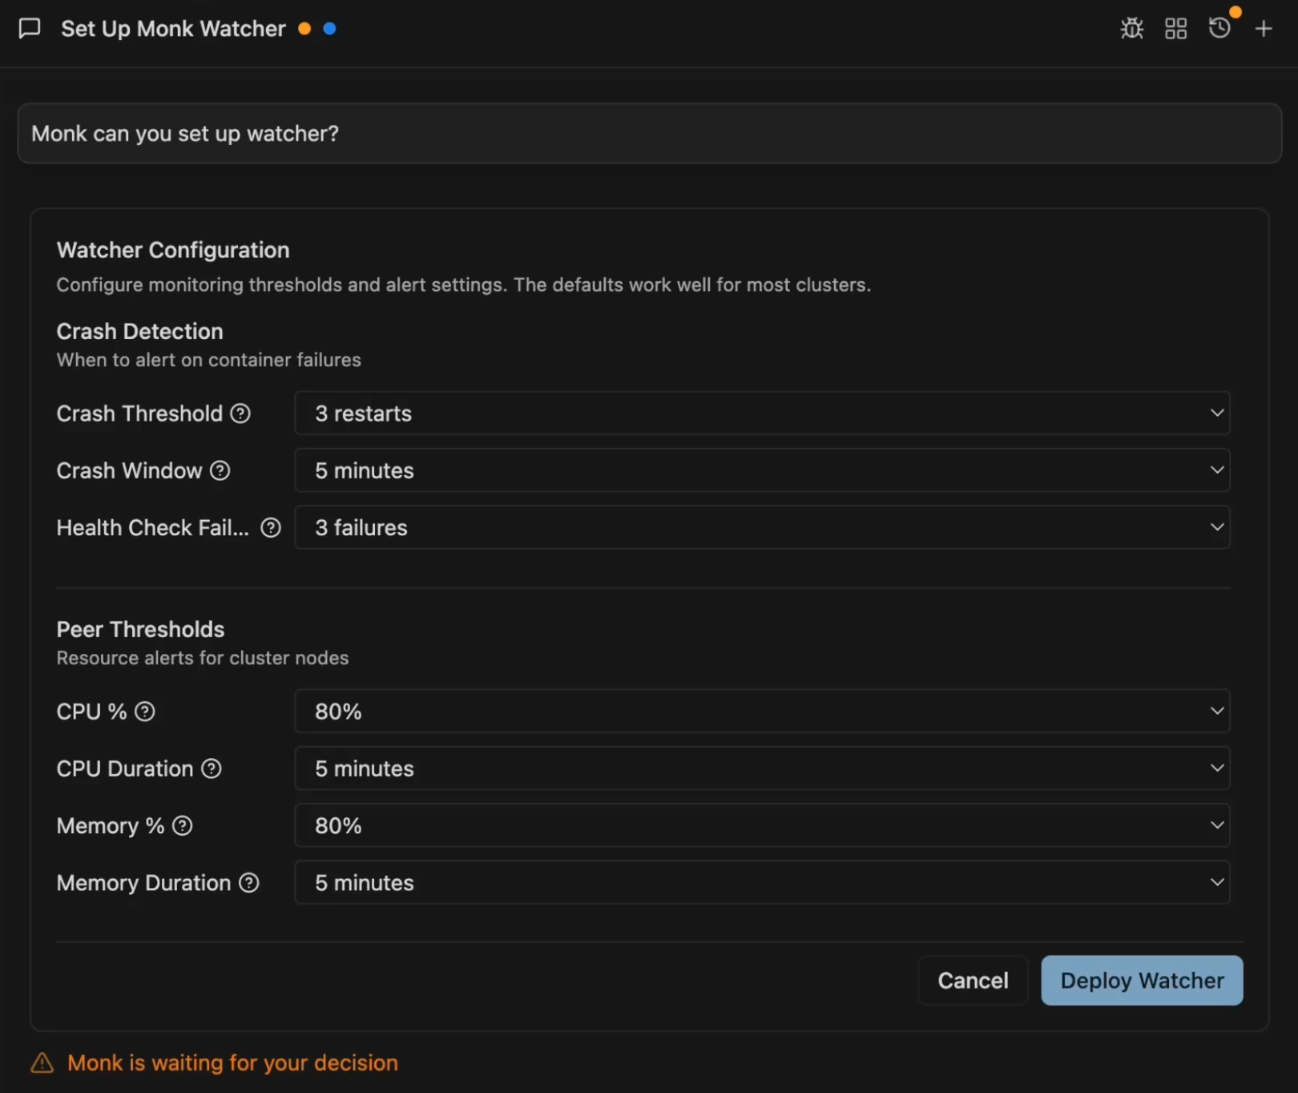The height and width of the screenshot is (1093, 1298).
Task: Show help icon next to Memory Duration
Action: (x=249, y=882)
